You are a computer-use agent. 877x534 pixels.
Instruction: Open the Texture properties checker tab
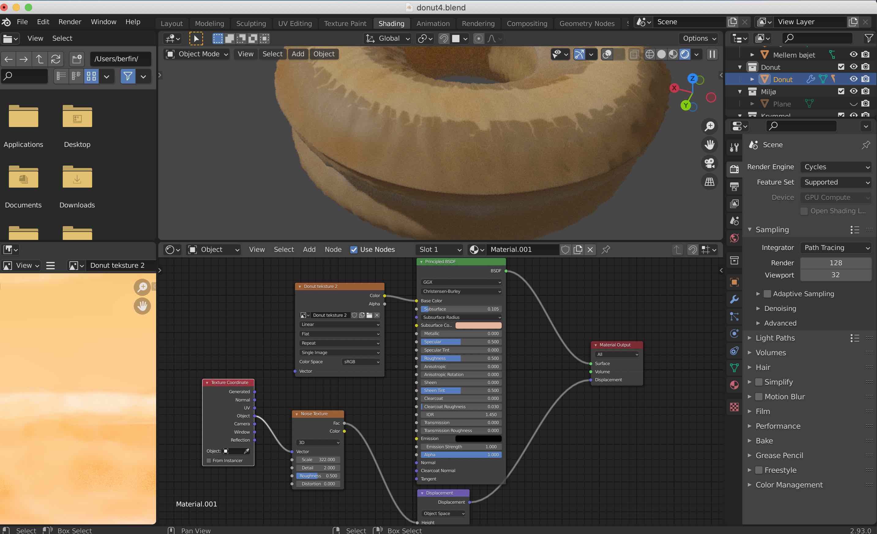734,407
